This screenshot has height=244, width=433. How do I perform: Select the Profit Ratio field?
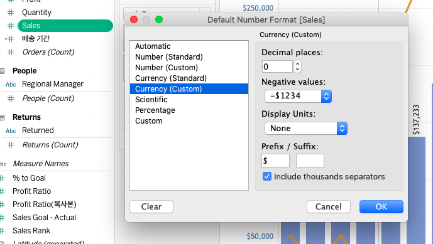(32, 191)
